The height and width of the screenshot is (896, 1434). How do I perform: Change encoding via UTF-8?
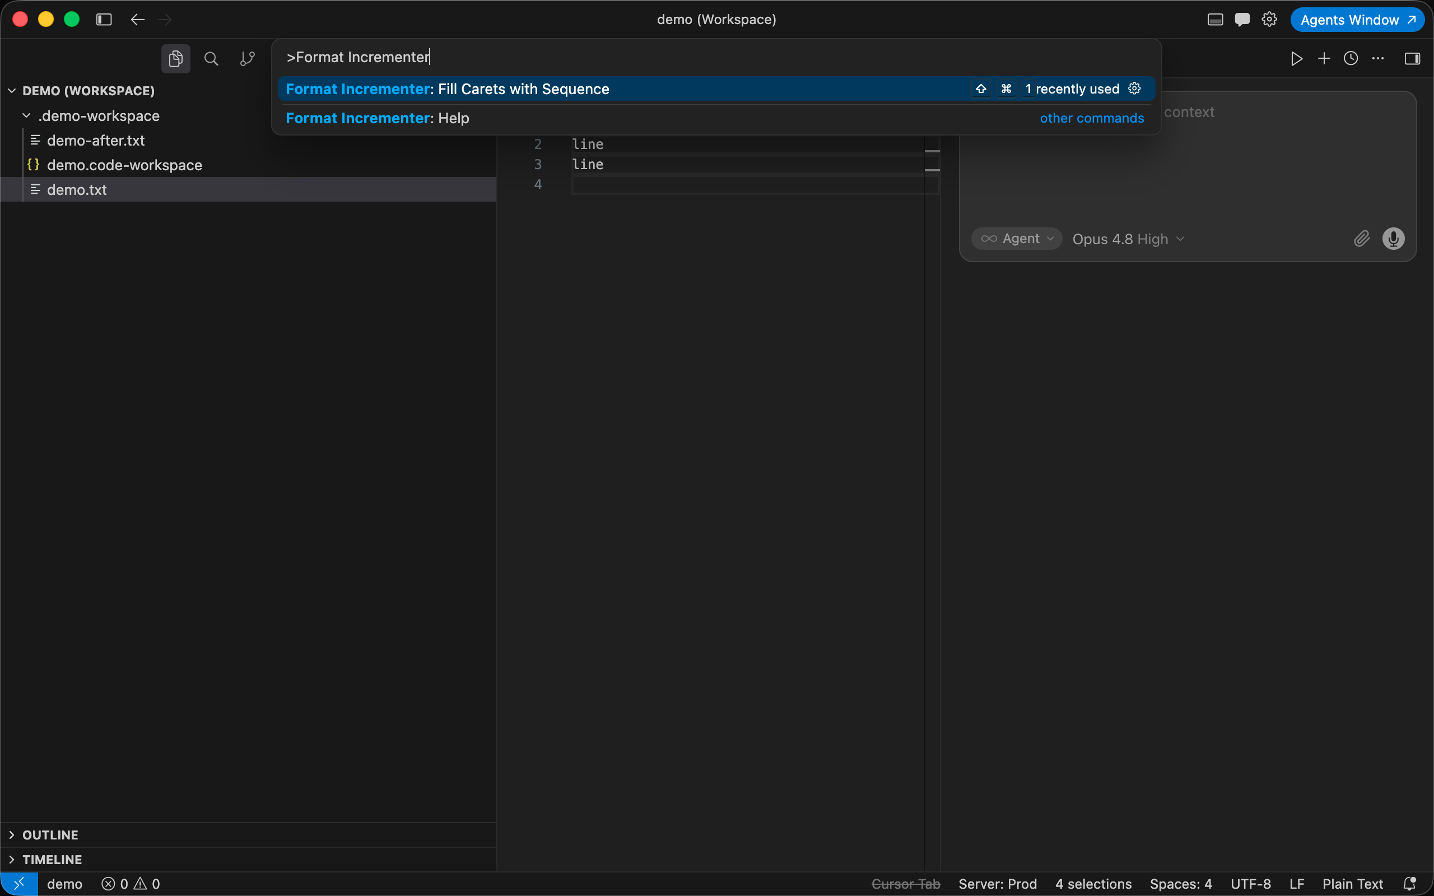click(1251, 884)
